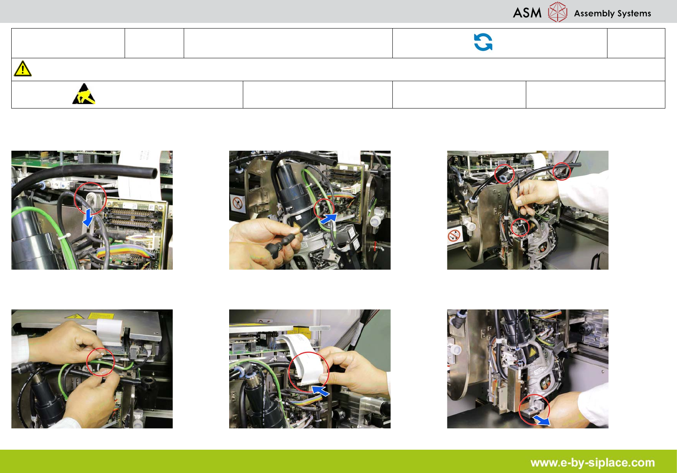Open the photo of two hands holding the green cable

pyautogui.click(x=92, y=369)
